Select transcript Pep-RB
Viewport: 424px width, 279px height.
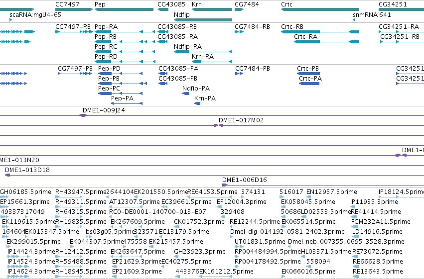point(125,42)
